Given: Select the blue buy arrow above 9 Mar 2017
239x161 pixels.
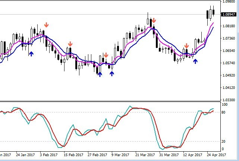Looking at the screenshot, I should click(x=112, y=74).
